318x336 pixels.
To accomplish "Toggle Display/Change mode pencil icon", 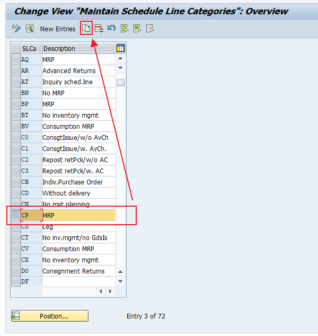I will coord(16,28).
